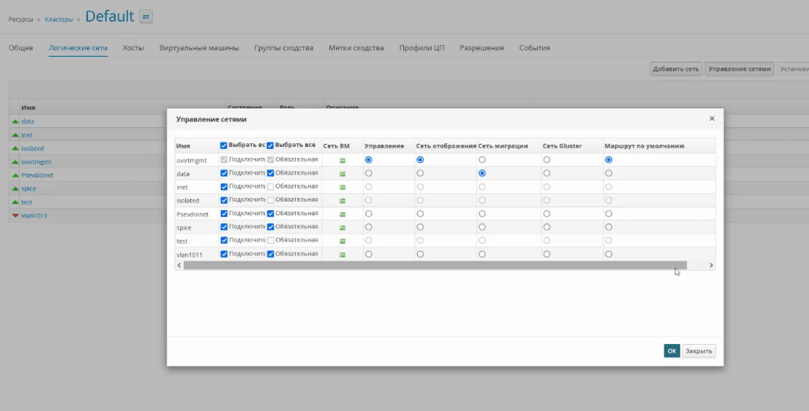809x411 pixels.
Task: Click the VM network icon in ovirtmgmt row
Action: (x=342, y=160)
